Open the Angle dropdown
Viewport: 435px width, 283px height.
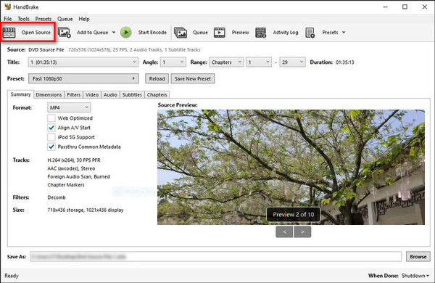pos(173,62)
